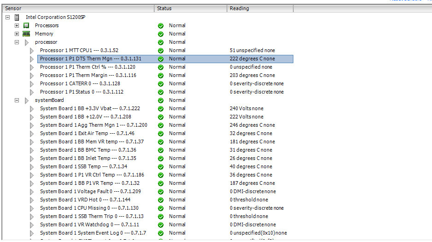Click the '51 unspecified none' reading

pos(252,50)
